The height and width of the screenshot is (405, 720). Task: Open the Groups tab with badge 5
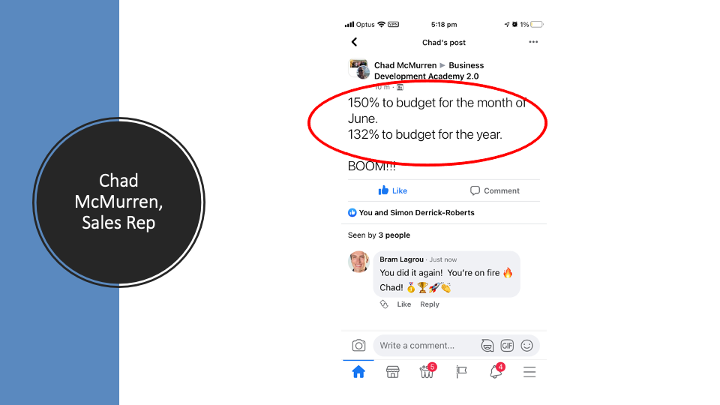coord(427,370)
